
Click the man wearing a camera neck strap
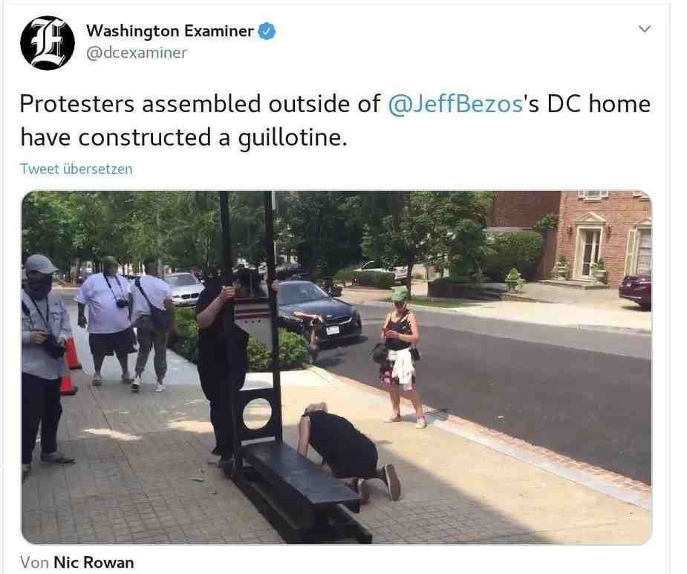click(x=105, y=320)
